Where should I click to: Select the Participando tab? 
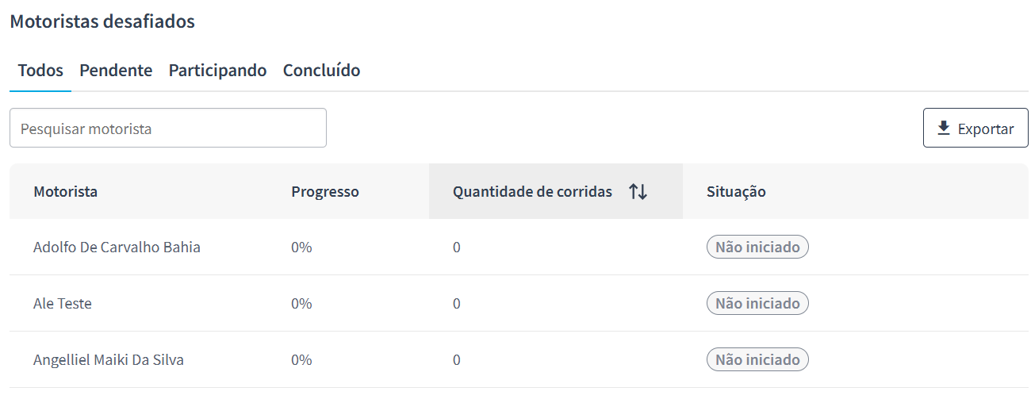pos(217,70)
